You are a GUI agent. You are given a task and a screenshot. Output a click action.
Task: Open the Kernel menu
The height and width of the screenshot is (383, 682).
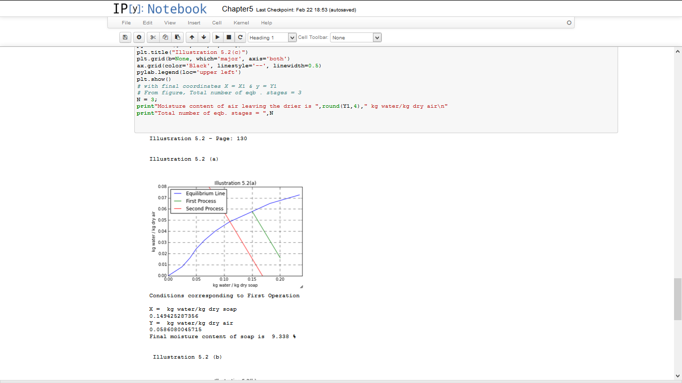[x=241, y=23]
